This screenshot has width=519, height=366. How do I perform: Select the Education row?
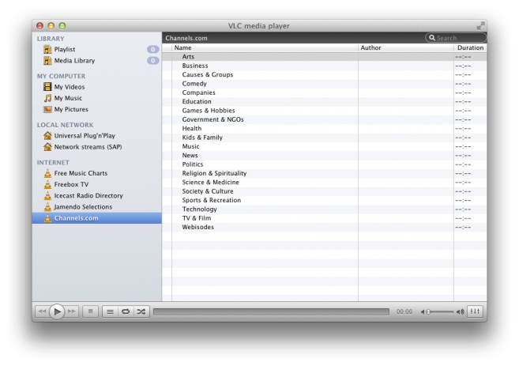point(325,101)
